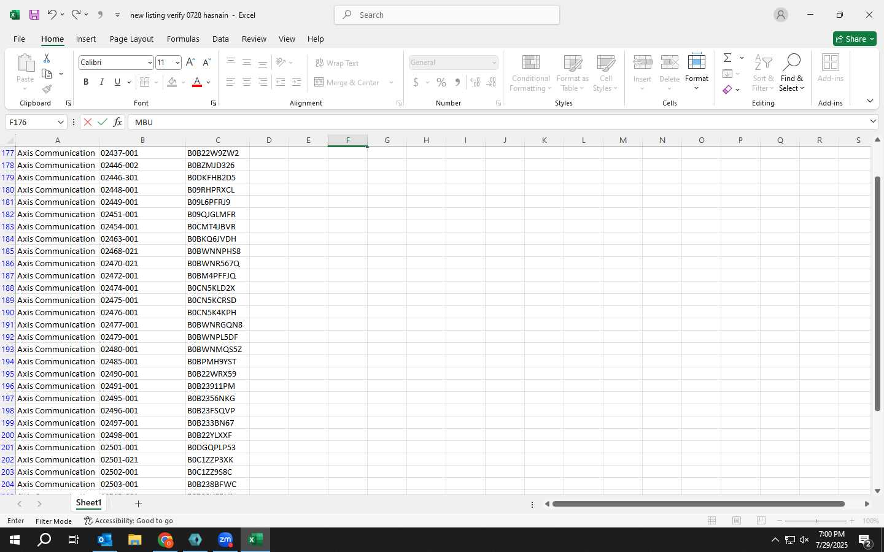Cancel the formula bar entry with X
Screen dimensions: 884x552
click(x=88, y=122)
